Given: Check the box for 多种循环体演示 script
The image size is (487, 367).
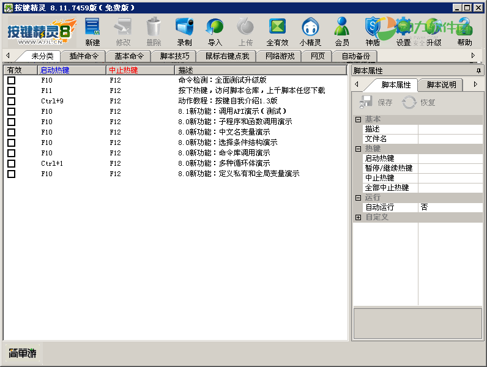Looking at the screenshot, I should coord(11,163).
